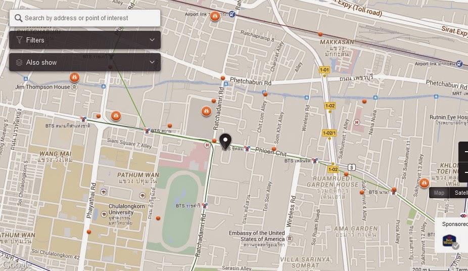Click the PATHUM WAN district label
The width and height of the screenshot is (468, 271).
[x=138, y=175]
